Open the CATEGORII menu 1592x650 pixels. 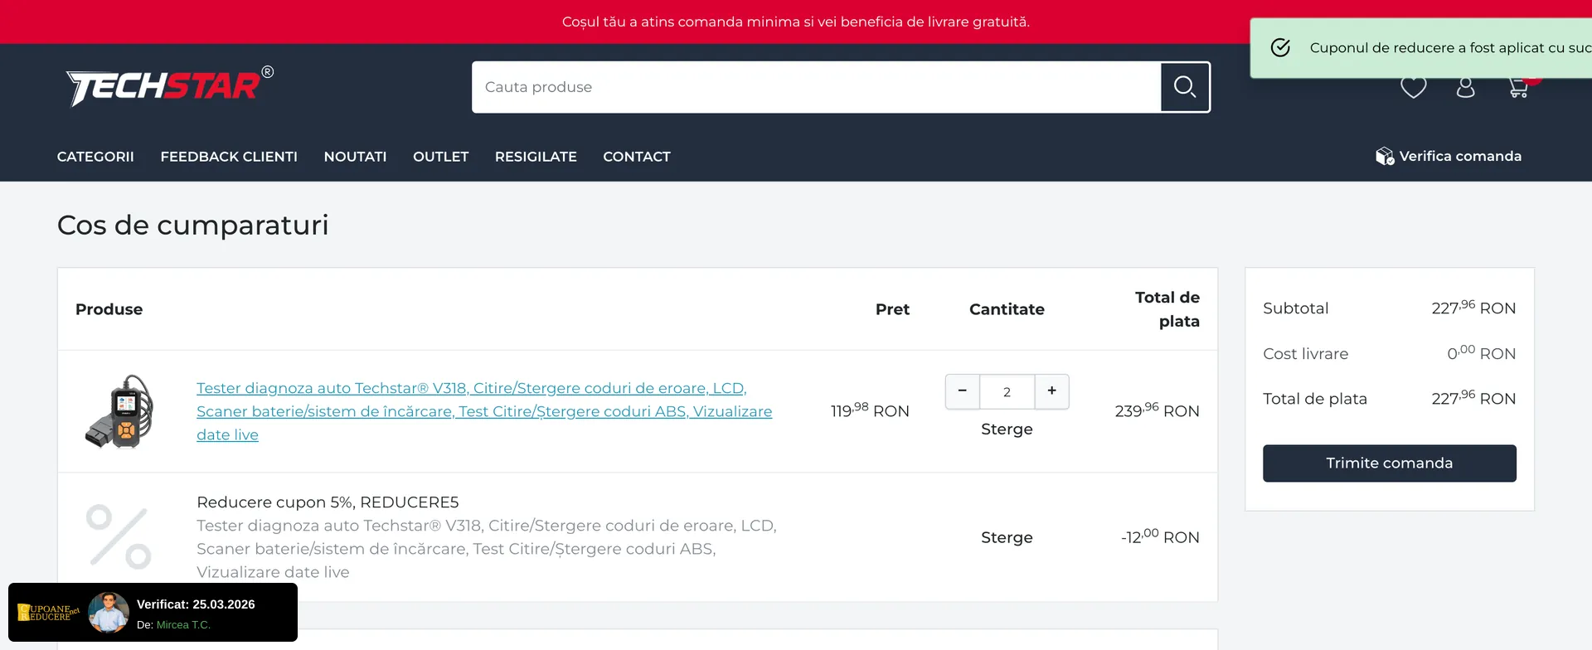(95, 157)
